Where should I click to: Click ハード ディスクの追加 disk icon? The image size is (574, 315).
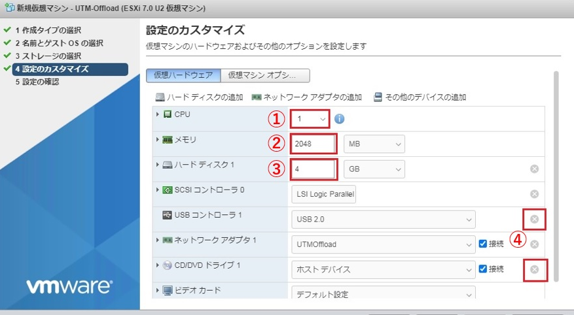coord(160,97)
